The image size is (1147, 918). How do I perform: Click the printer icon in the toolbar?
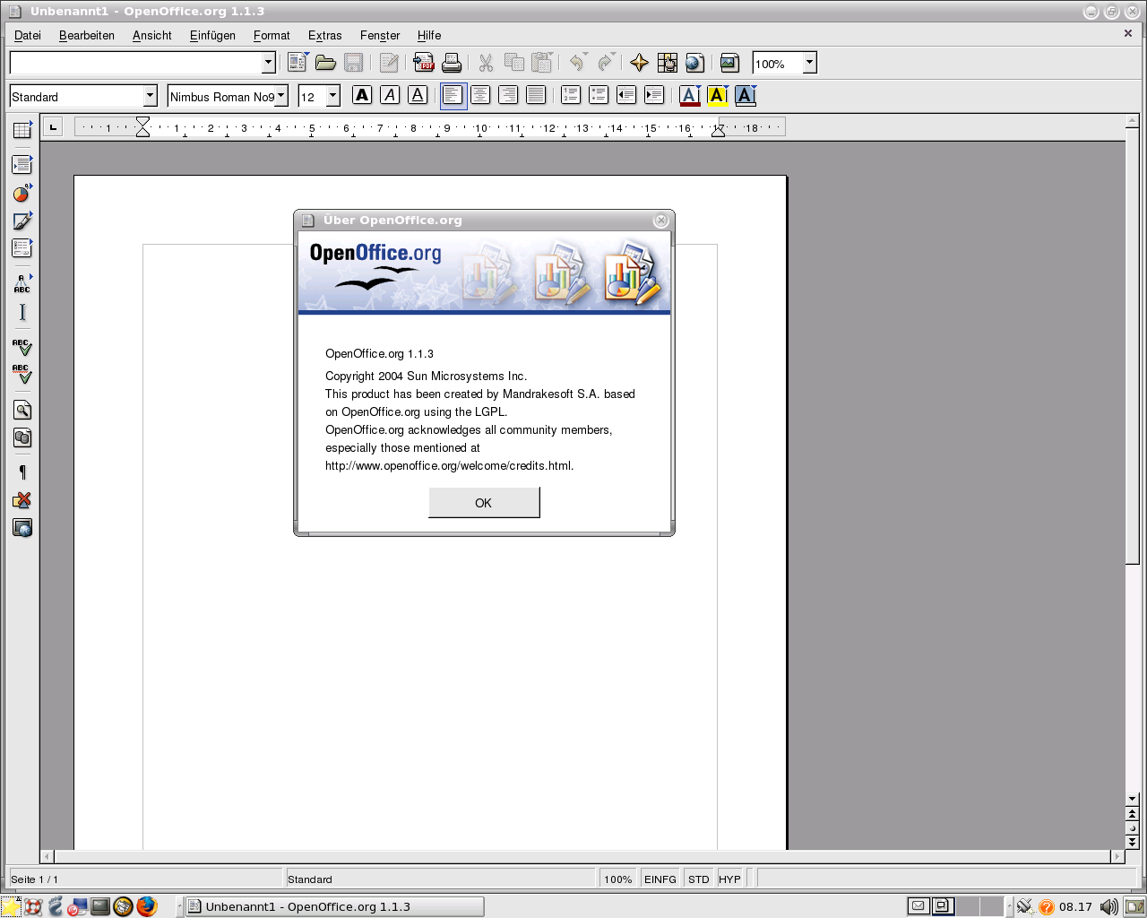tap(452, 63)
